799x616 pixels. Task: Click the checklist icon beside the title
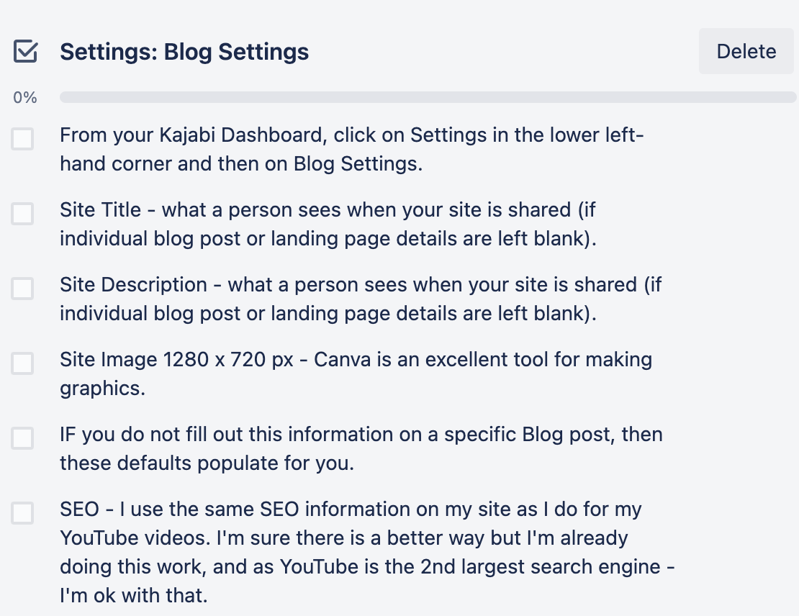point(26,52)
